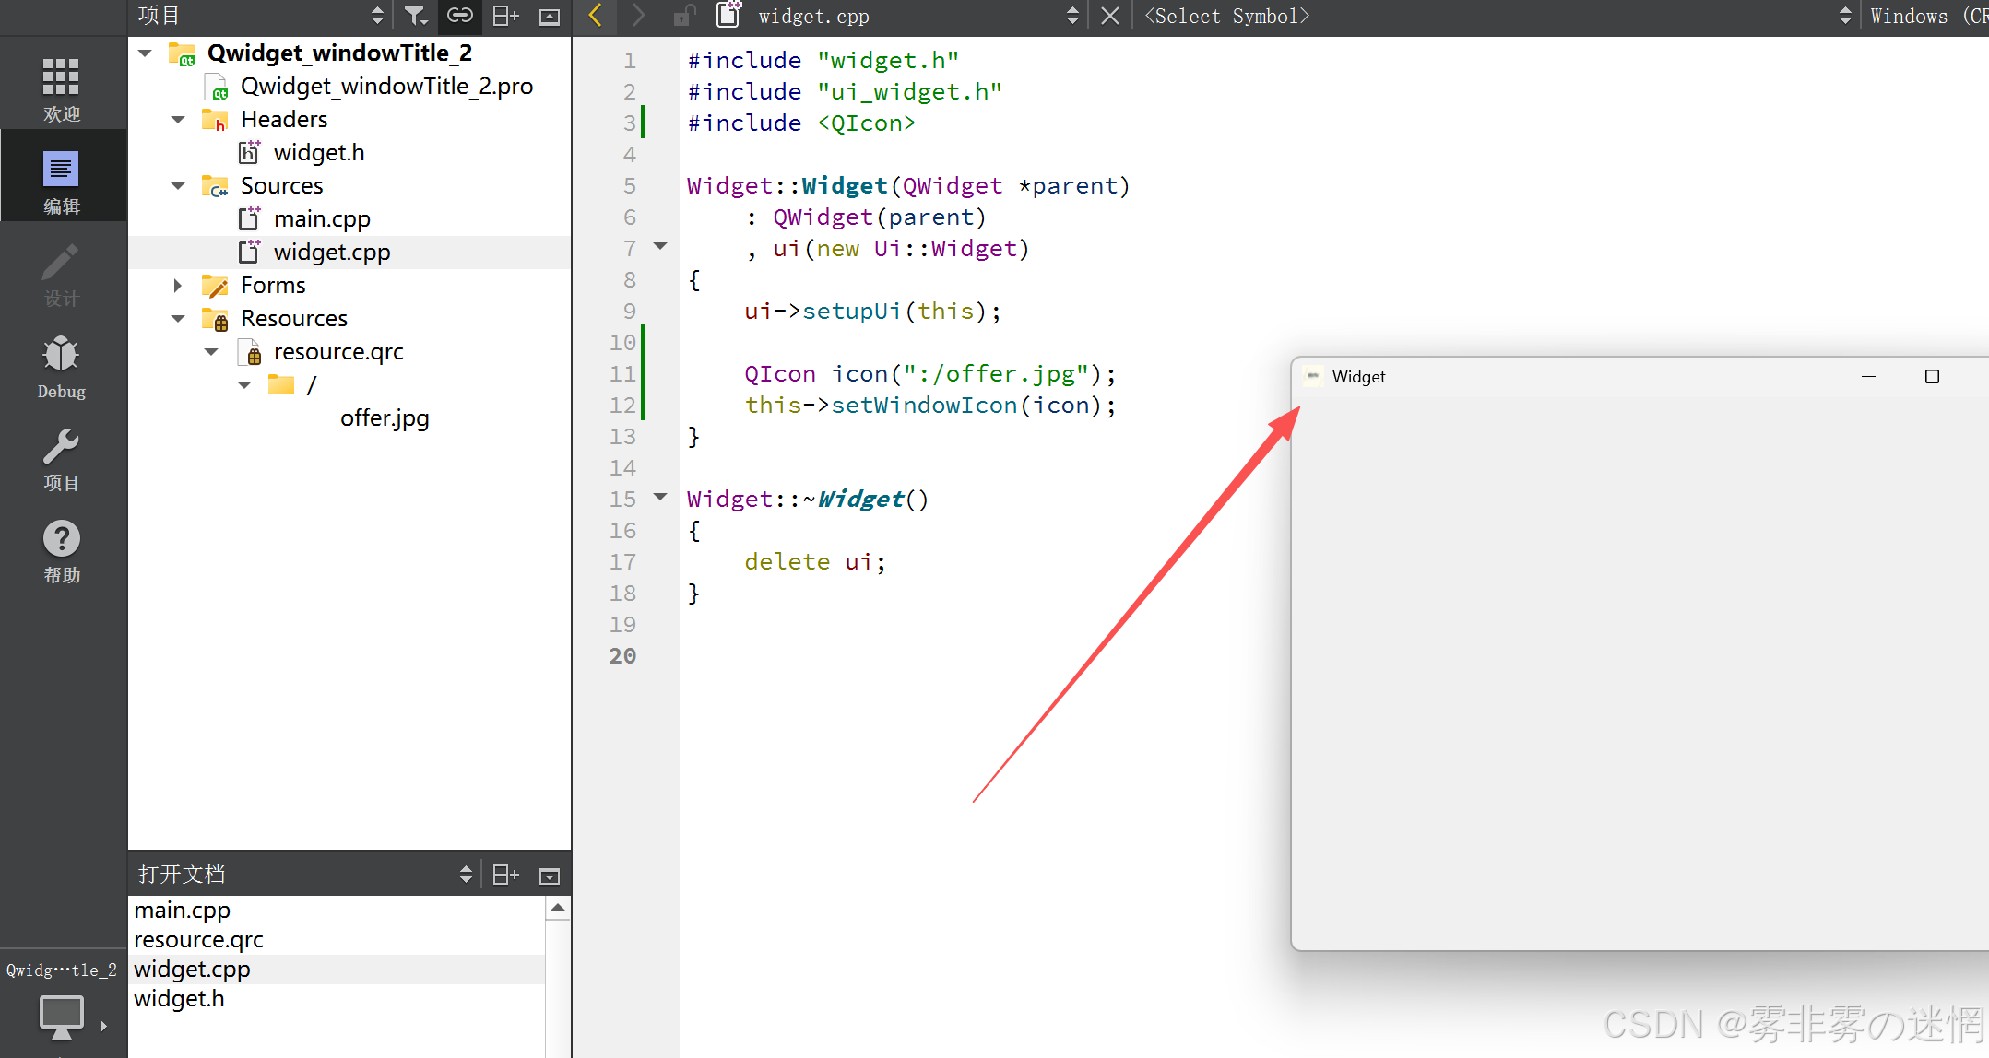Split the project panel view
The width and height of the screenshot is (1989, 1058).
point(505,16)
